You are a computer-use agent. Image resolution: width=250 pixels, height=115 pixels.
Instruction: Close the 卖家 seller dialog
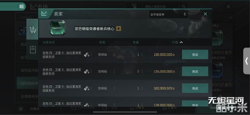[x=205, y=14]
